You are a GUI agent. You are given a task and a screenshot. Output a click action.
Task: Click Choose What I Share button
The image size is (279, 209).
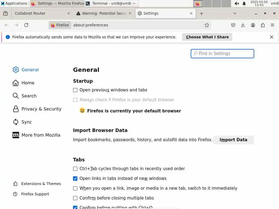pos(207,37)
